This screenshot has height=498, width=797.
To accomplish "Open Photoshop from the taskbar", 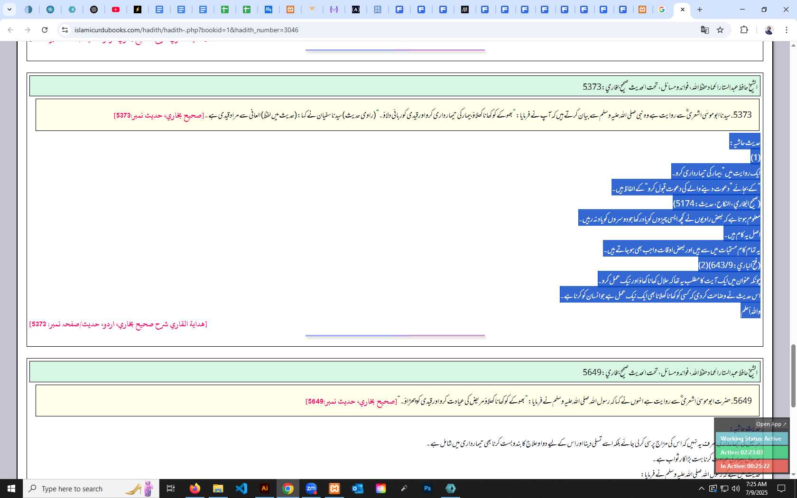I will pyautogui.click(x=427, y=489).
